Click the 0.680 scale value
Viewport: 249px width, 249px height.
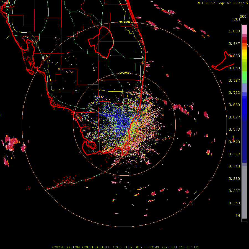[234, 105]
